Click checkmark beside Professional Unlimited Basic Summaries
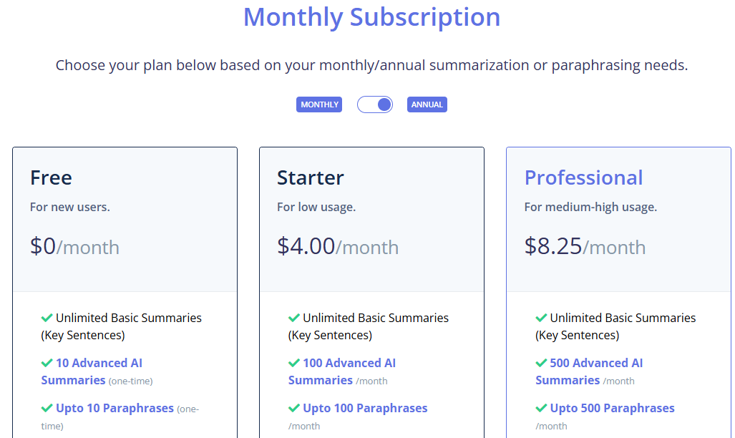The height and width of the screenshot is (438, 735). [x=541, y=318]
